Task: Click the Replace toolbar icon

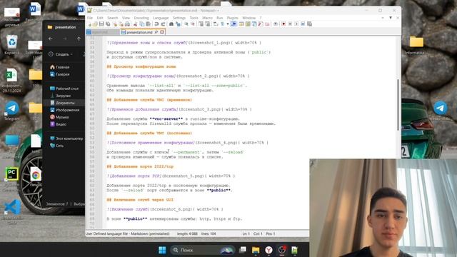Action: click(x=178, y=24)
